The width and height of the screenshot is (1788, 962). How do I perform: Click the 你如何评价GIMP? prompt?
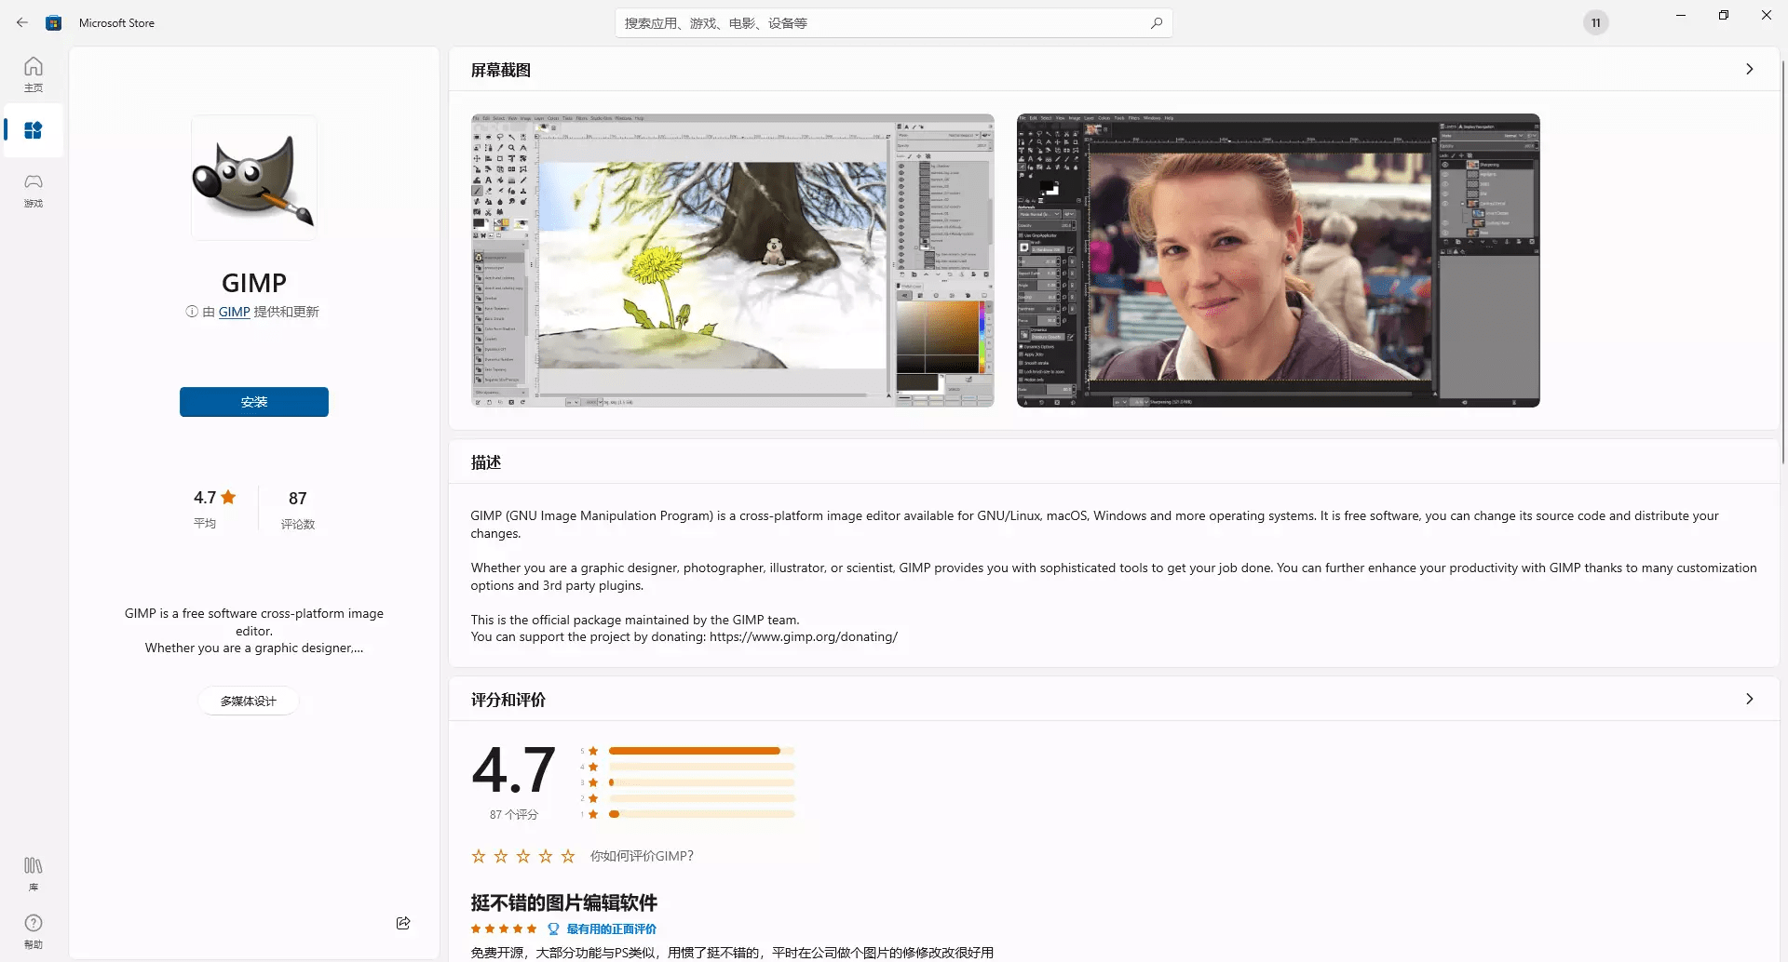coord(642,856)
